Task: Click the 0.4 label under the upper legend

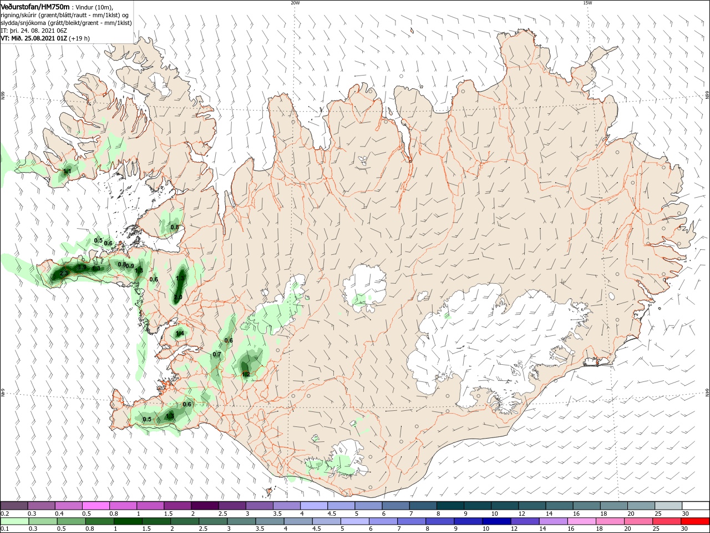Action: (59, 514)
